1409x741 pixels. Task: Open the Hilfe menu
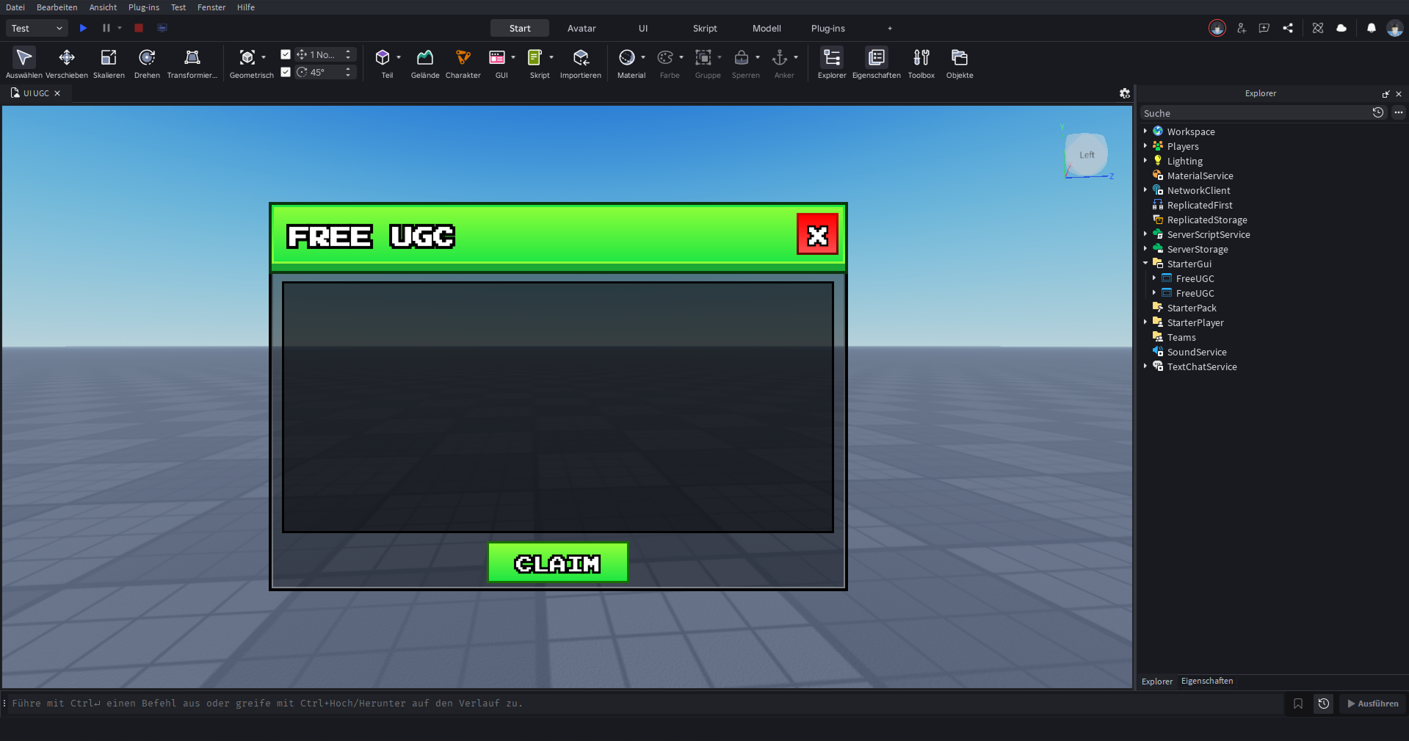(246, 7)
